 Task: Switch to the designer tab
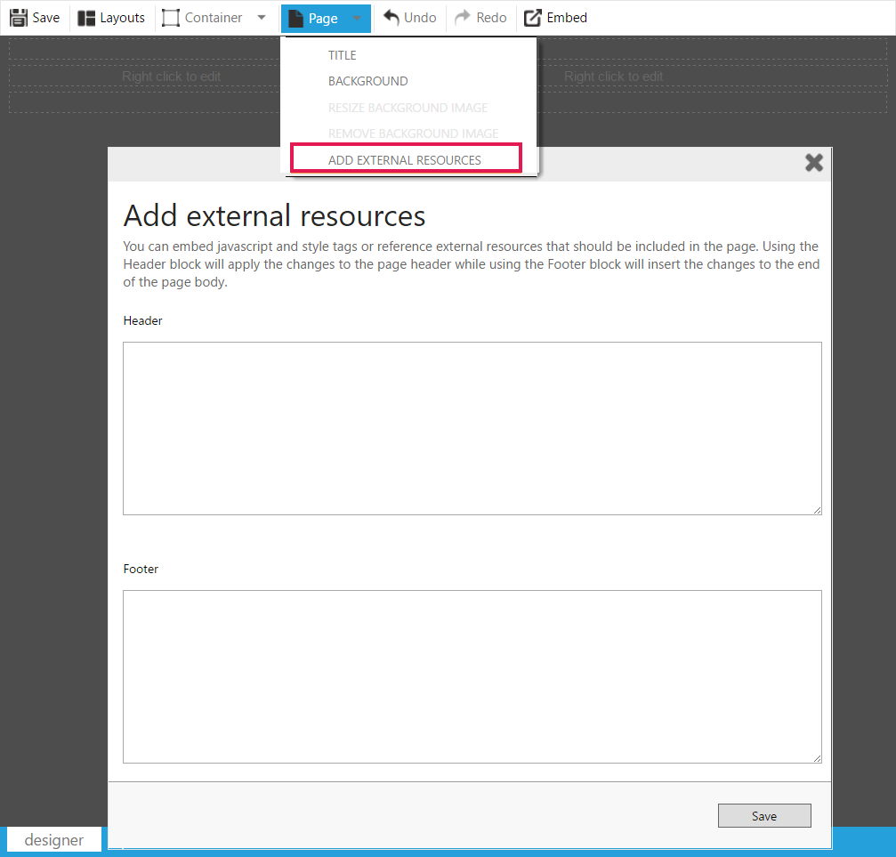pos(54,840)
